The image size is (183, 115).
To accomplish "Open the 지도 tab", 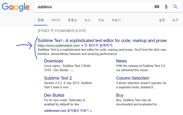I will [101, 20].
